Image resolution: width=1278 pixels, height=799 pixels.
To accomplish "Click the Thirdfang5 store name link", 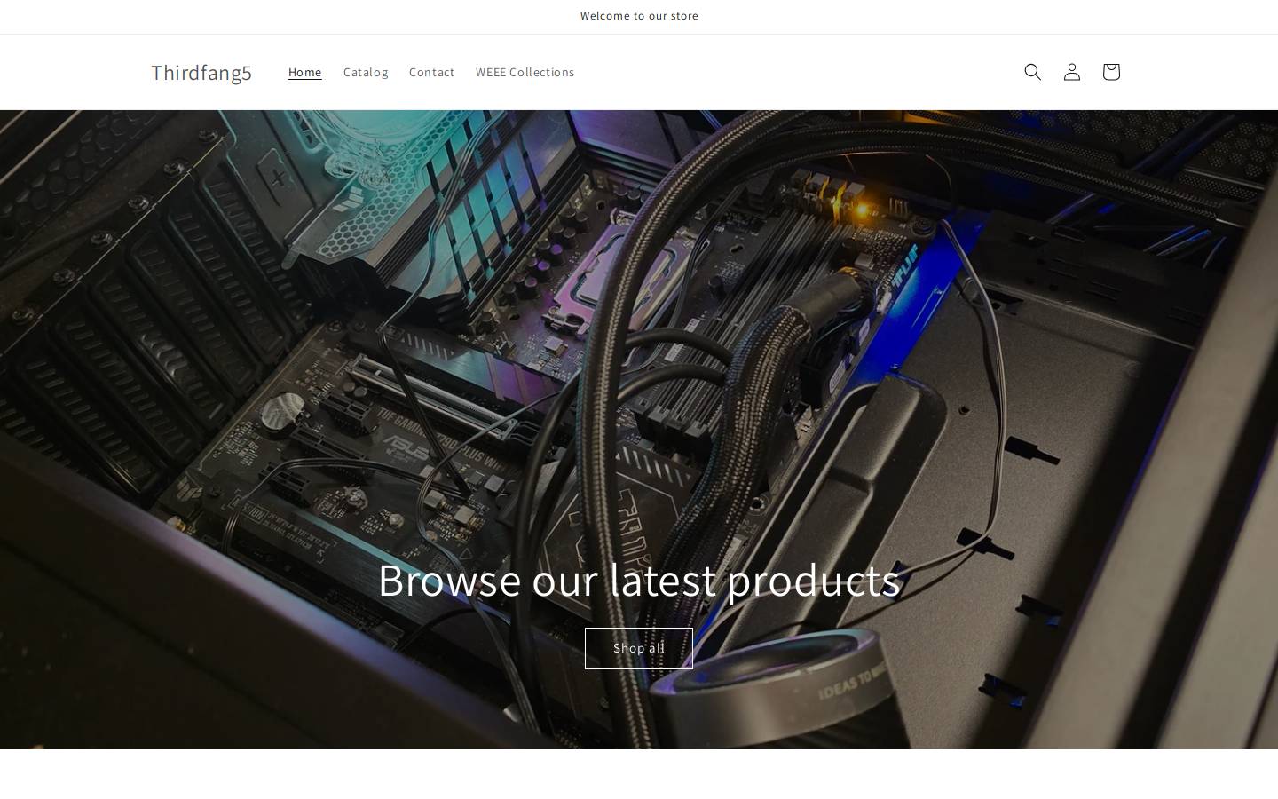I will click(201, 72).
